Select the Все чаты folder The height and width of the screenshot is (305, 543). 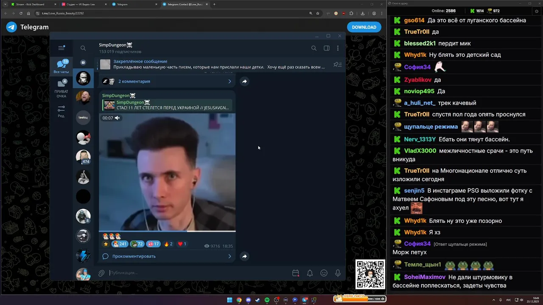[x=62, y=67]
